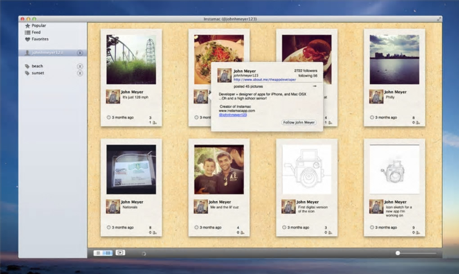Click John Meyer name on 128 mph card
Viewport: 459px width, 274px height.
tap(132, 92)
